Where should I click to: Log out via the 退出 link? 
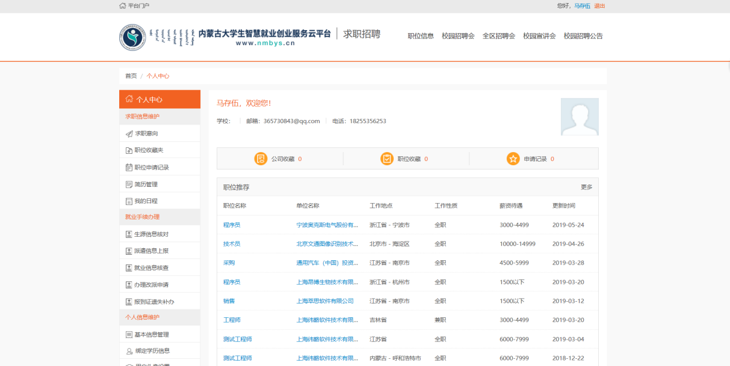pyautogui.click(x=599, y=6)
